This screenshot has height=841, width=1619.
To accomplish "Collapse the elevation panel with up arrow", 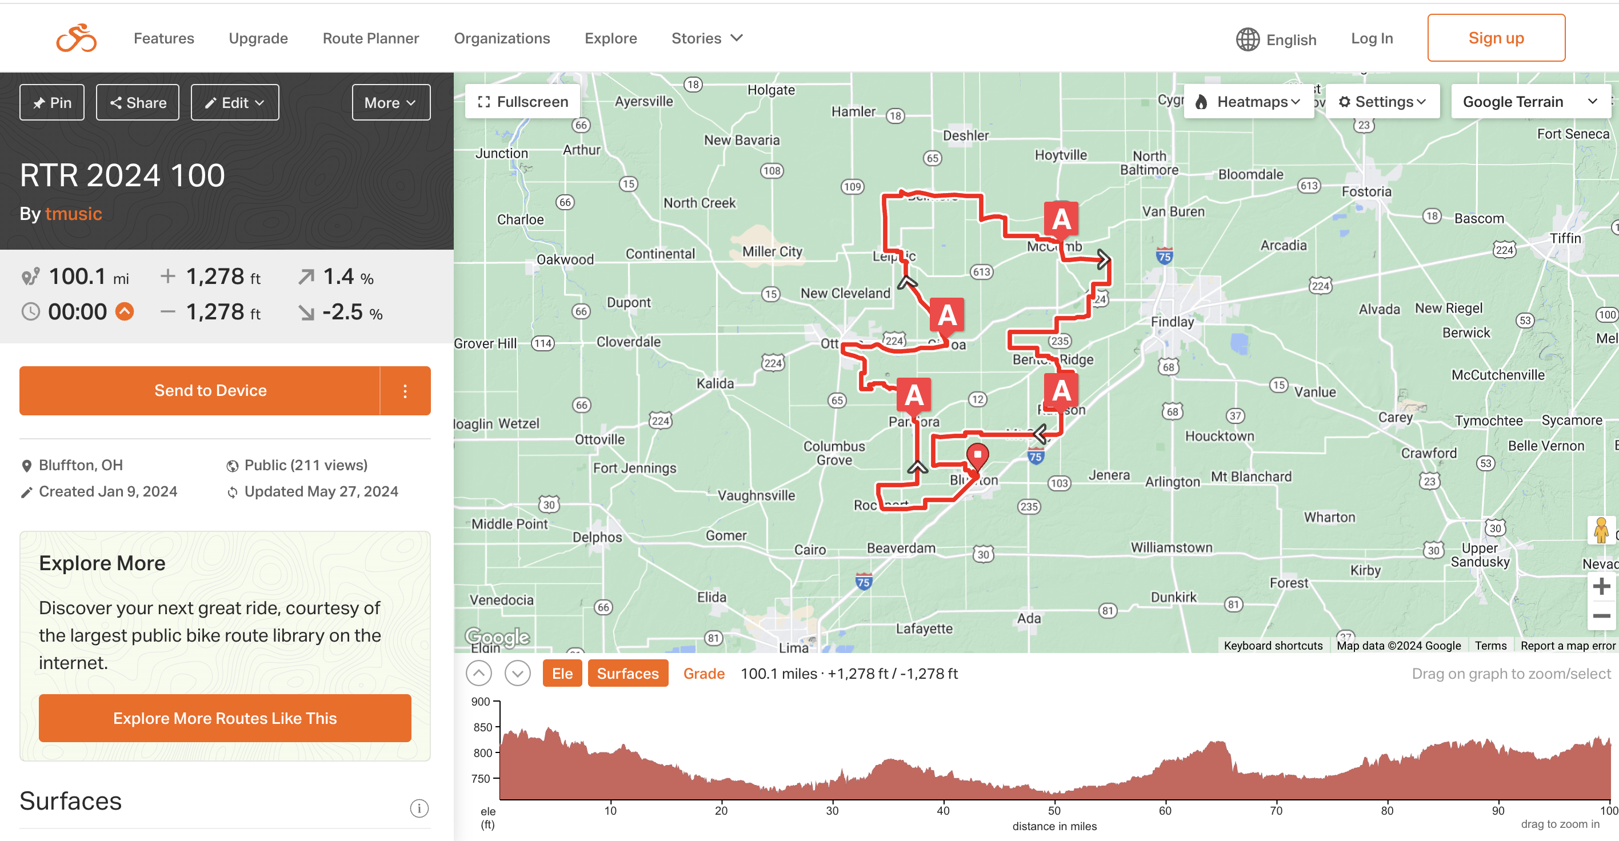I will click(x=479, y=673).
